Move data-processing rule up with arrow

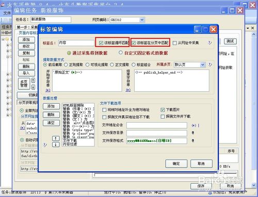coord(56,138)
